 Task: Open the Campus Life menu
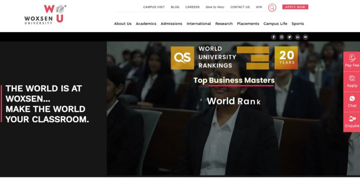[275, 24]
